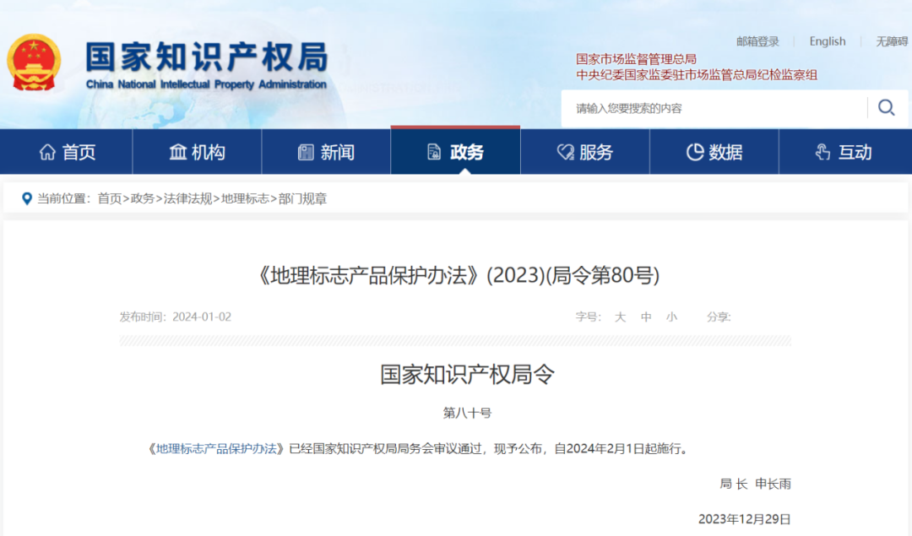Click the location pin icon beside 当前位置
Viewport: 912px width, 536px height.
point(25,200)
